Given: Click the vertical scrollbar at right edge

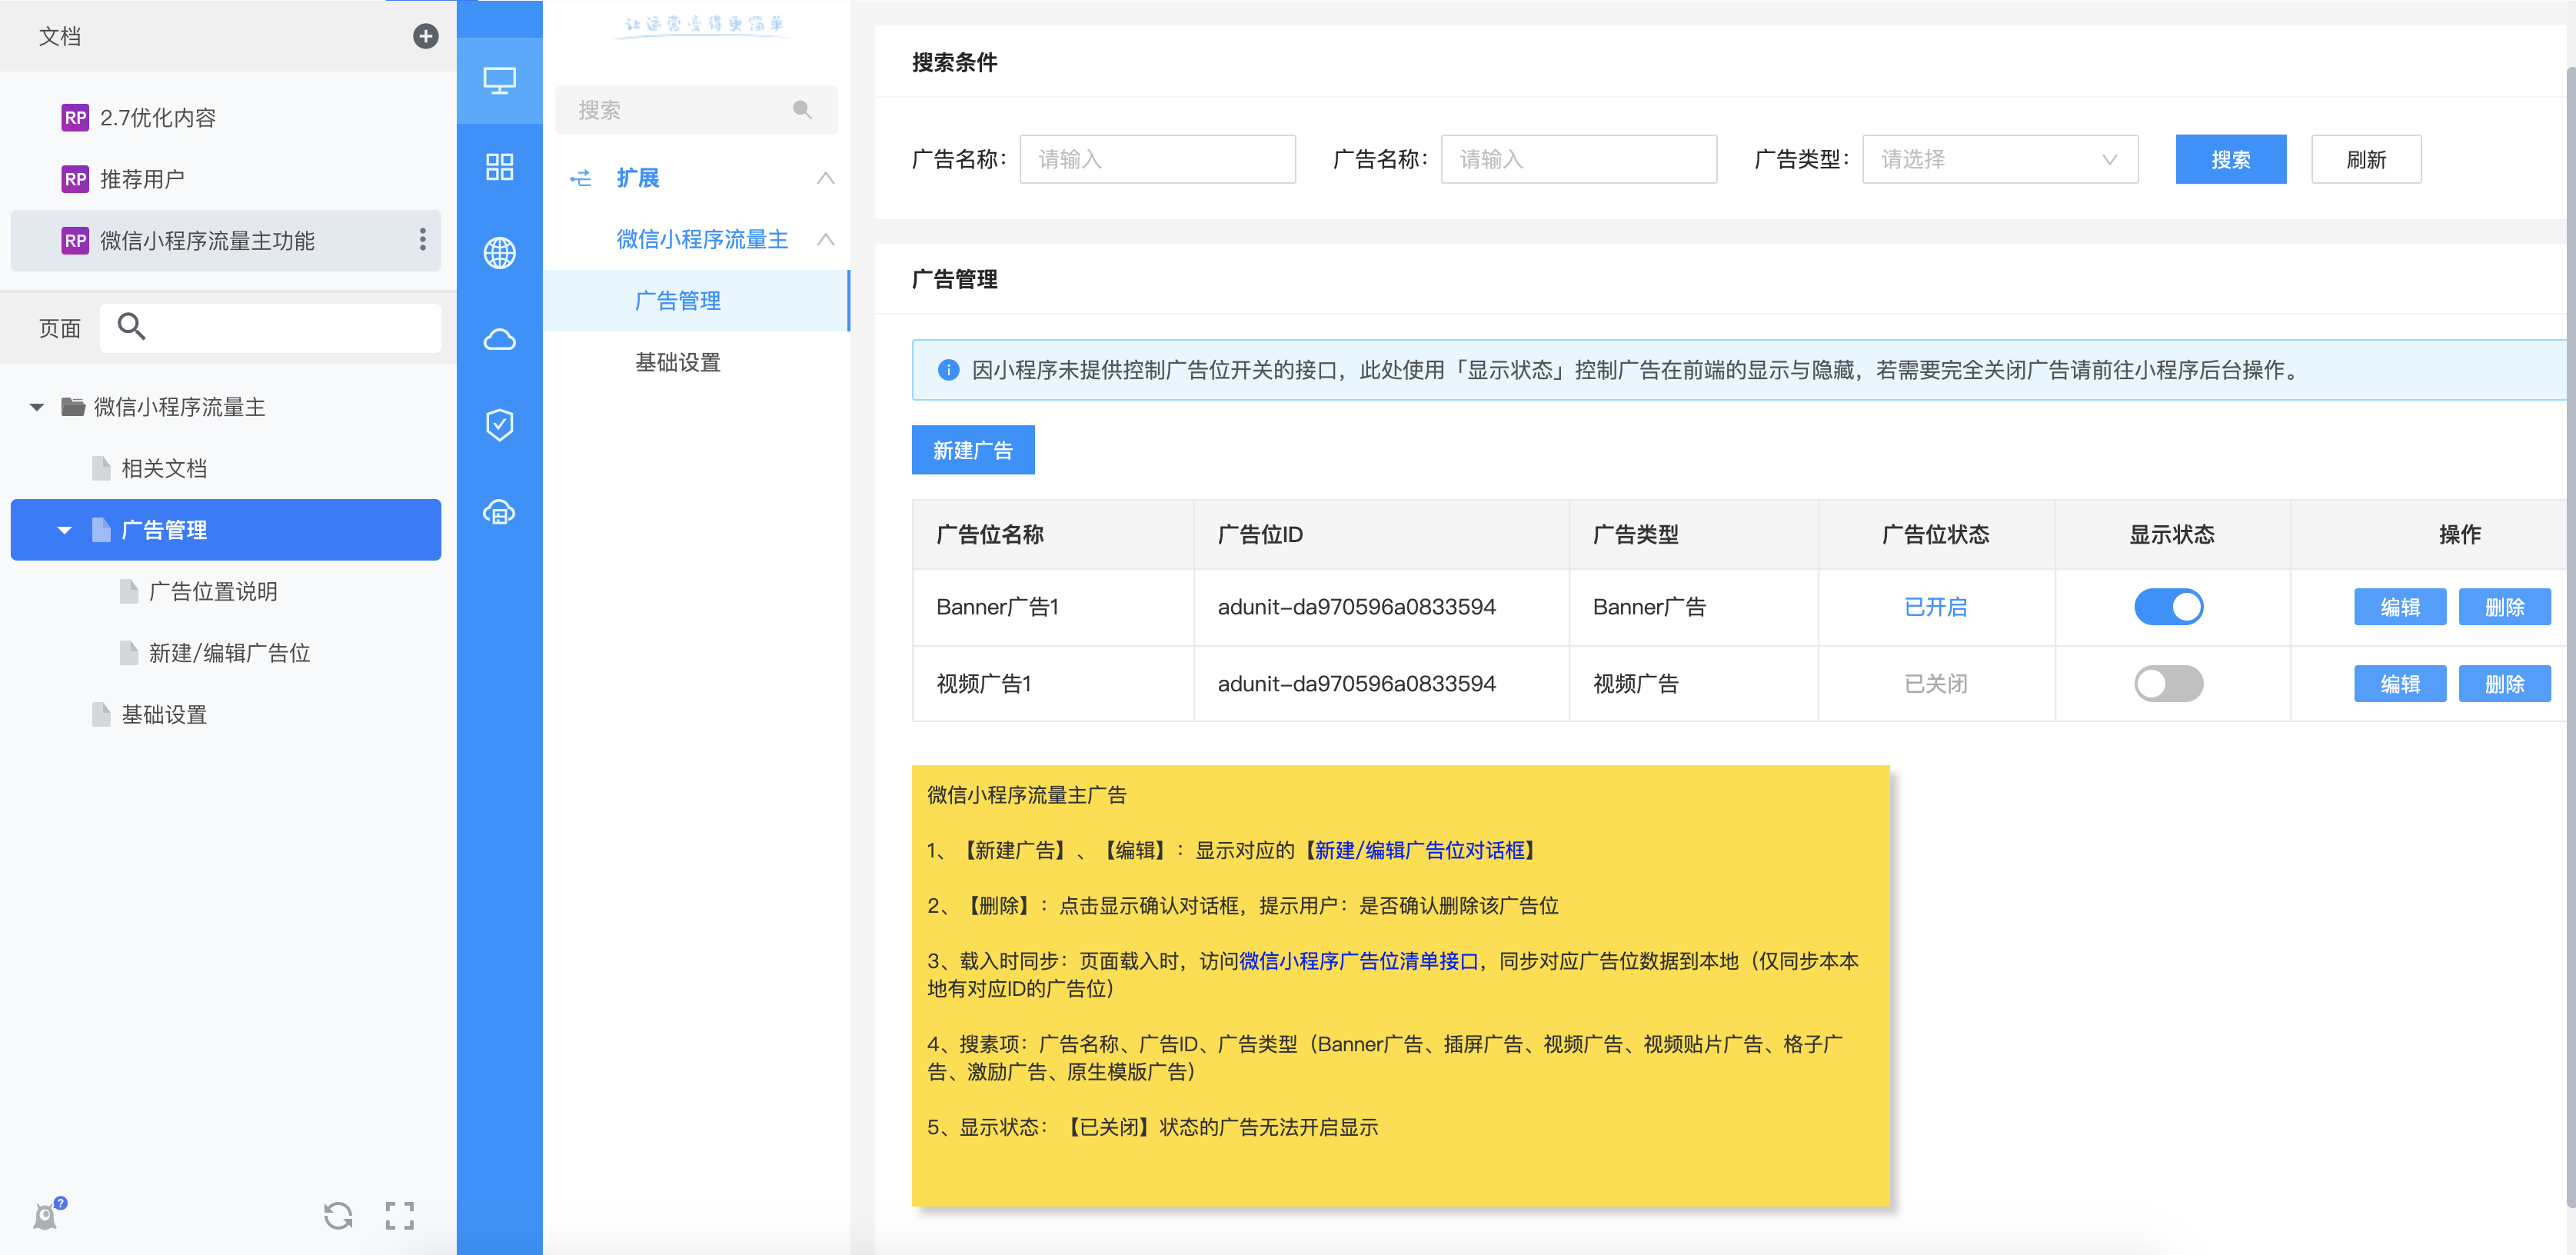Looking at the screenshot, I should pos(2570,636).
